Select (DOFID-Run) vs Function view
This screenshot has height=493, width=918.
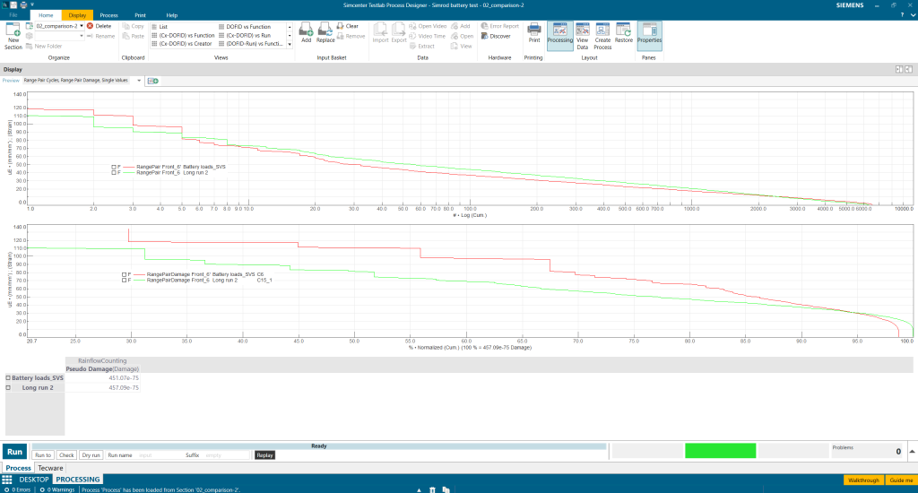[251, 43]
